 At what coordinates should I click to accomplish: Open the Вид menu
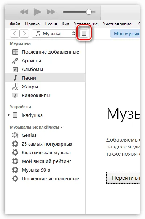point(65,24)
